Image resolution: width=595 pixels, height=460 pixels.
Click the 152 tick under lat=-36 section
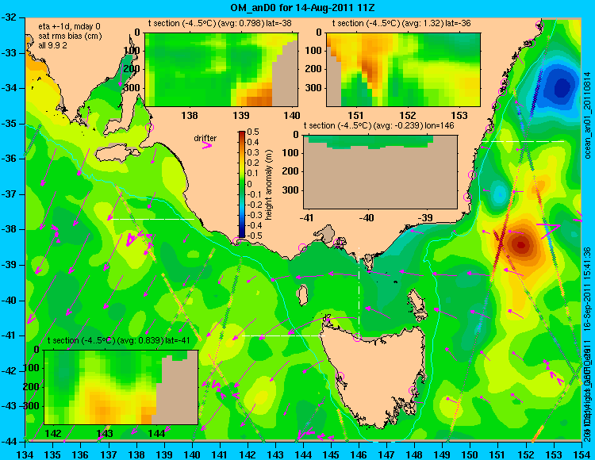pyautogui.click(x=408, y=115)
